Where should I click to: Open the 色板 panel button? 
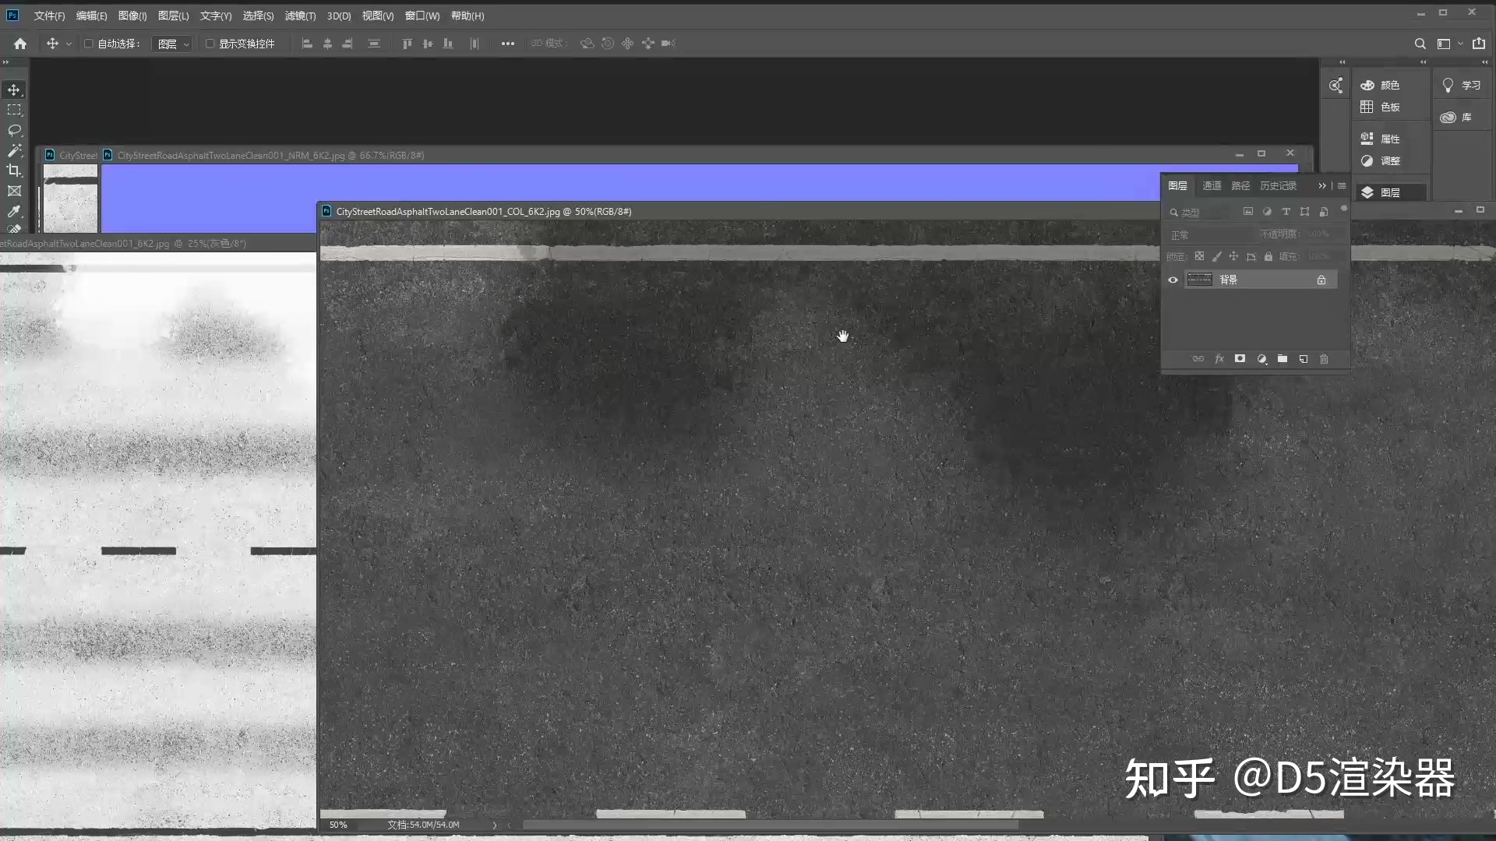click(x=1381, y=107)
